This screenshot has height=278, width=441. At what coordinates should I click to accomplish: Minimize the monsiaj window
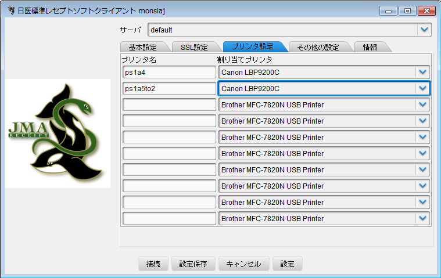tap(388, 11)
